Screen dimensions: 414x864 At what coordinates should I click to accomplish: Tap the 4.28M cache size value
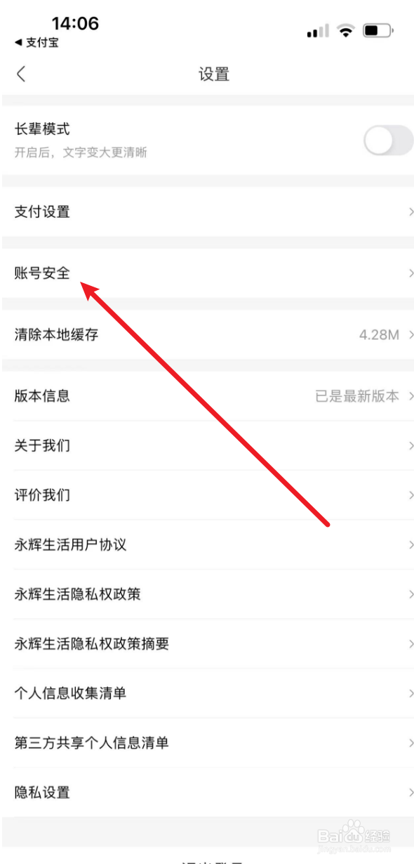(379, 334)
